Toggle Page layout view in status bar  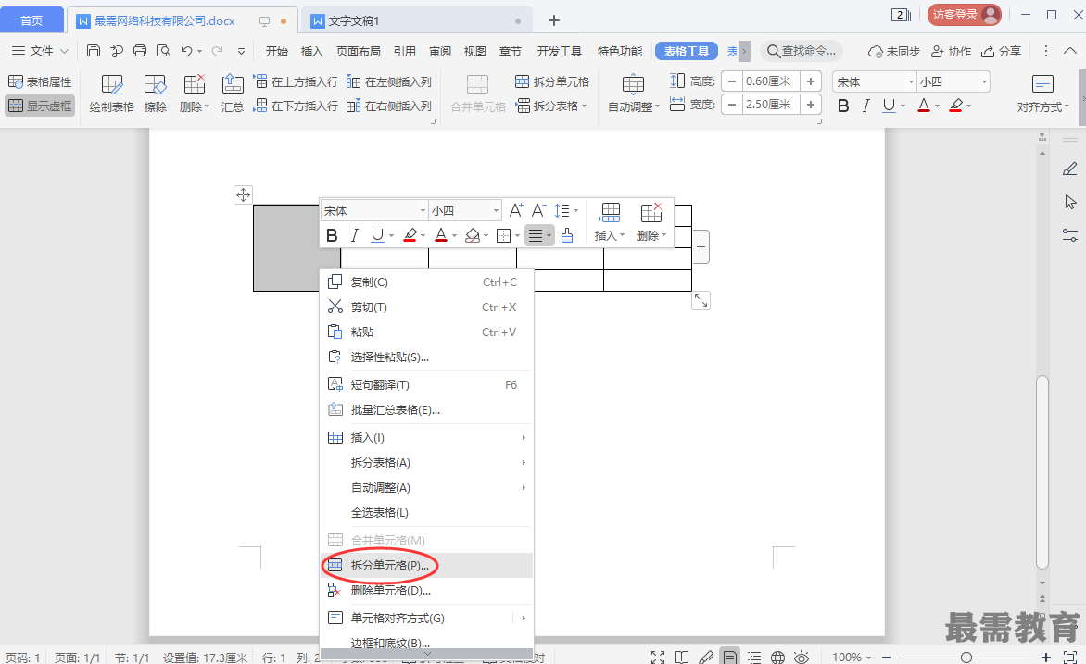730,657
